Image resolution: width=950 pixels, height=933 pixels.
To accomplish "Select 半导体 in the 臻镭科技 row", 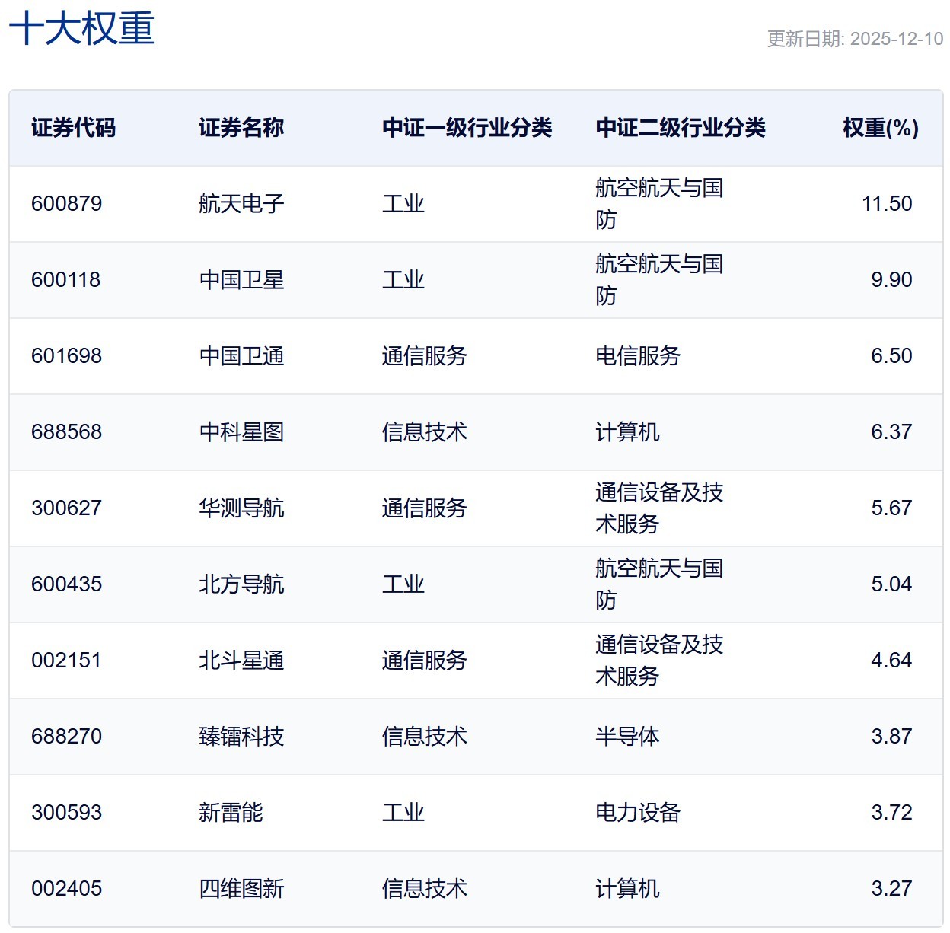I will point(626,737).
